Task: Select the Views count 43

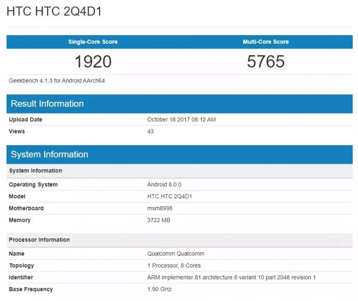Action: 150,131
